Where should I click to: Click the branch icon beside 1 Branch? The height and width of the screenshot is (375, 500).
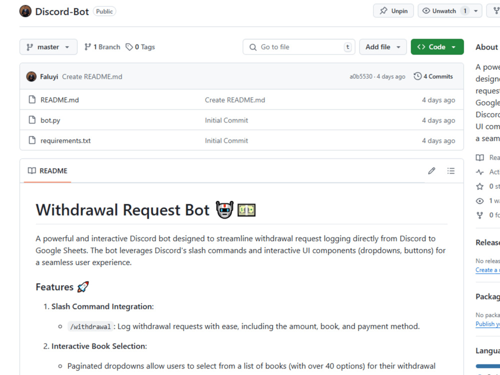[87, 47]
